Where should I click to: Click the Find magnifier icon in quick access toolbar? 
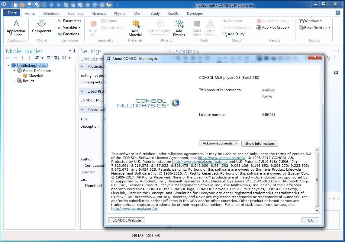pos(109,5)
